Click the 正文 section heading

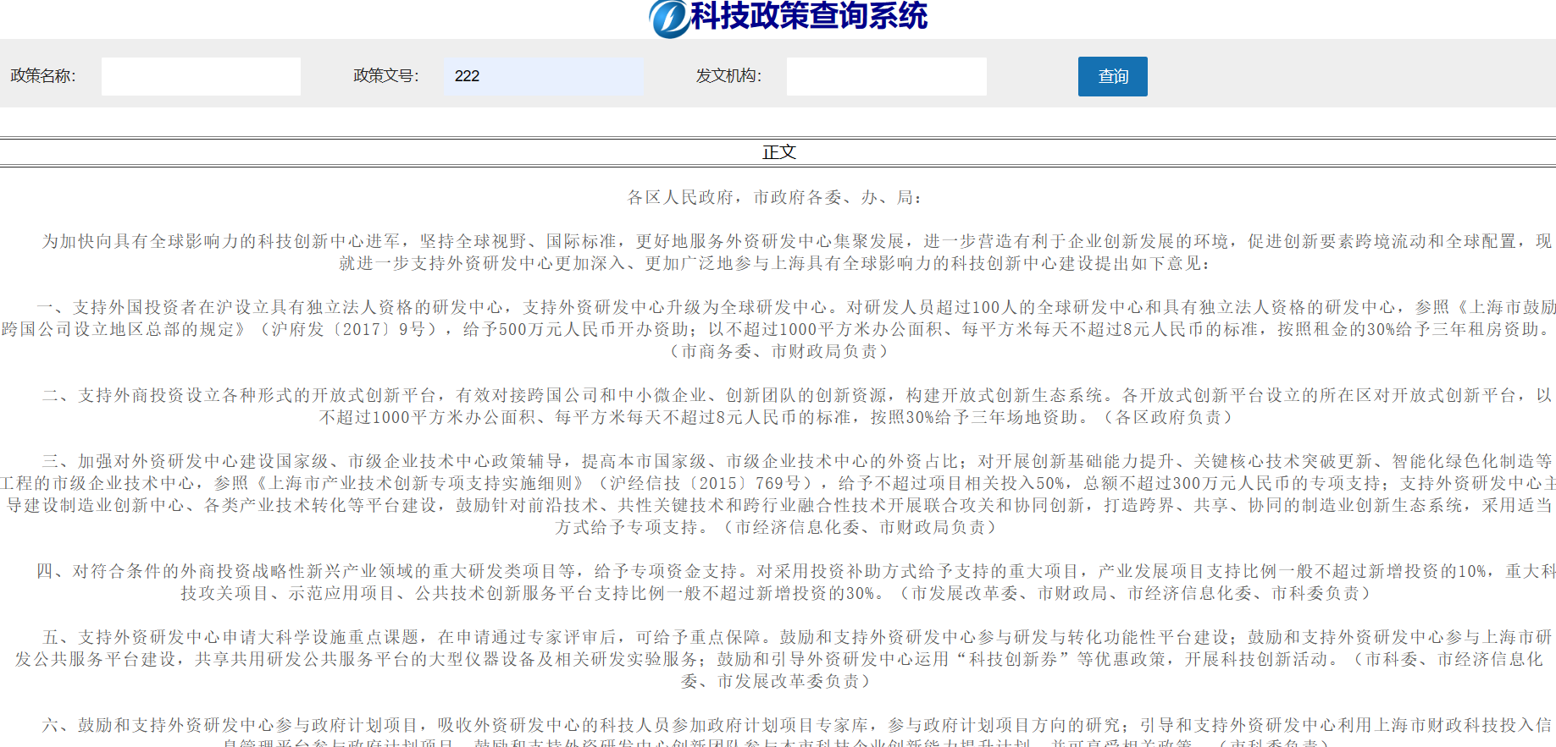click(x=778, y=151)
